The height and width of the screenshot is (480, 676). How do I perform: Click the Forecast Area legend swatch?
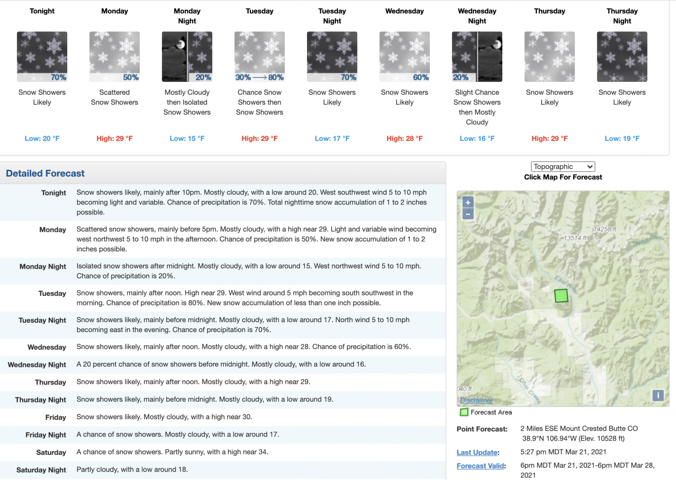[464, 412]
